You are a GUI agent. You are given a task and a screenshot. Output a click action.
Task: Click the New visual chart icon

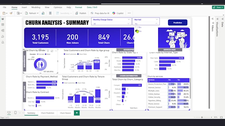point(43,13)
